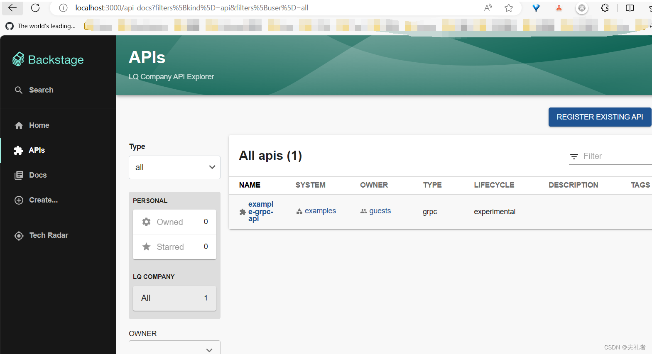Click the APIs puzzle piece sidebar icon

pyautogui.click(x=18, y=150)
